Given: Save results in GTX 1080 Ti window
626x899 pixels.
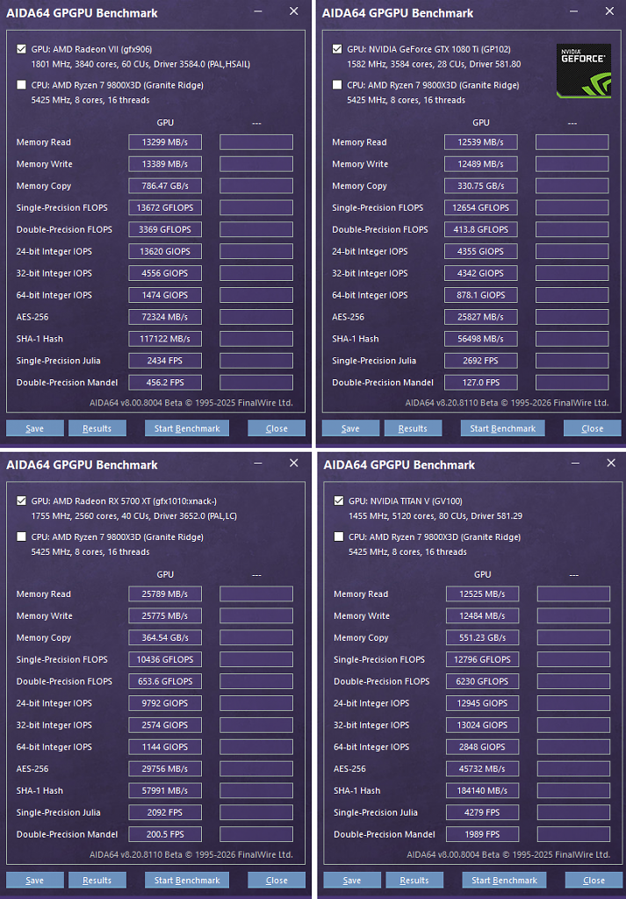Looking at the screenshot, I should point(351,428).
